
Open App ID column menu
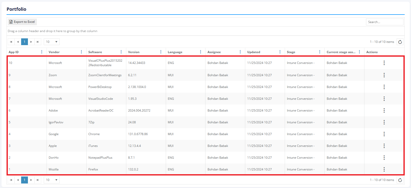tap(42, 52)
